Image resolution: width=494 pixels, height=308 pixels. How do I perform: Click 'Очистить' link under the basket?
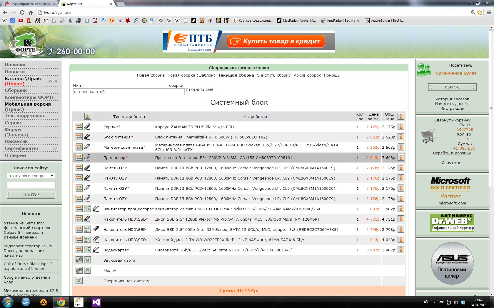coord(450,162)
